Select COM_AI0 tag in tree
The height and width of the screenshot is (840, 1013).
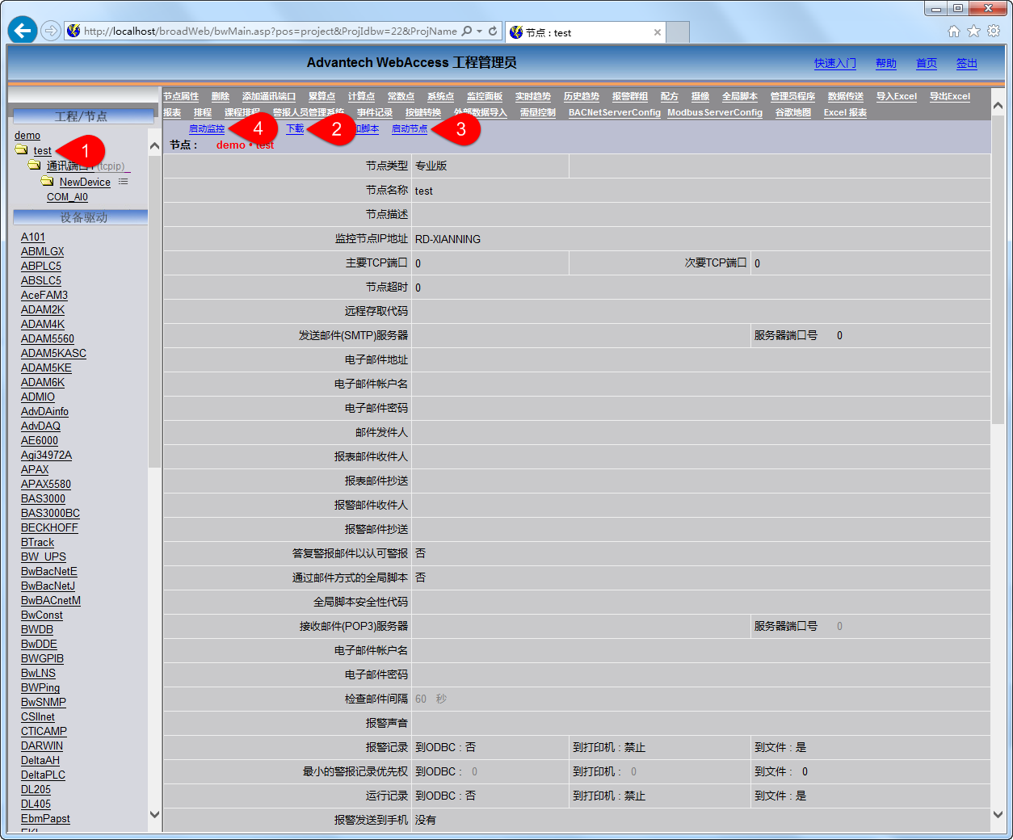tap(67, 197)
